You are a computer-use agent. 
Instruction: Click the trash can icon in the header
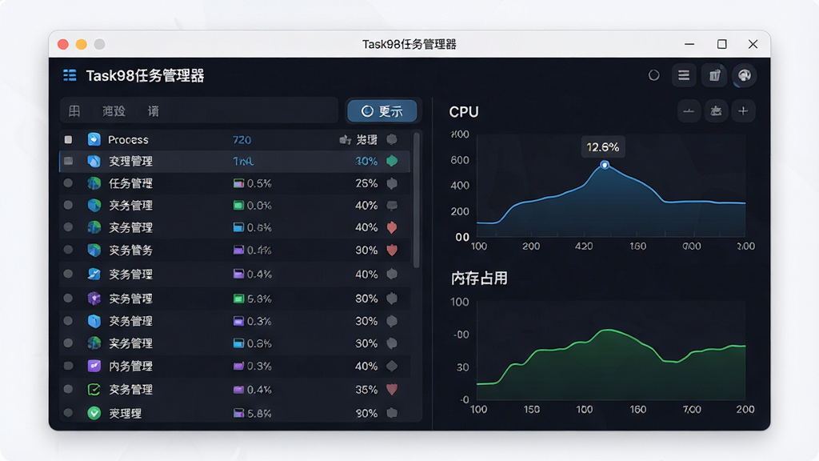(714, 75)
